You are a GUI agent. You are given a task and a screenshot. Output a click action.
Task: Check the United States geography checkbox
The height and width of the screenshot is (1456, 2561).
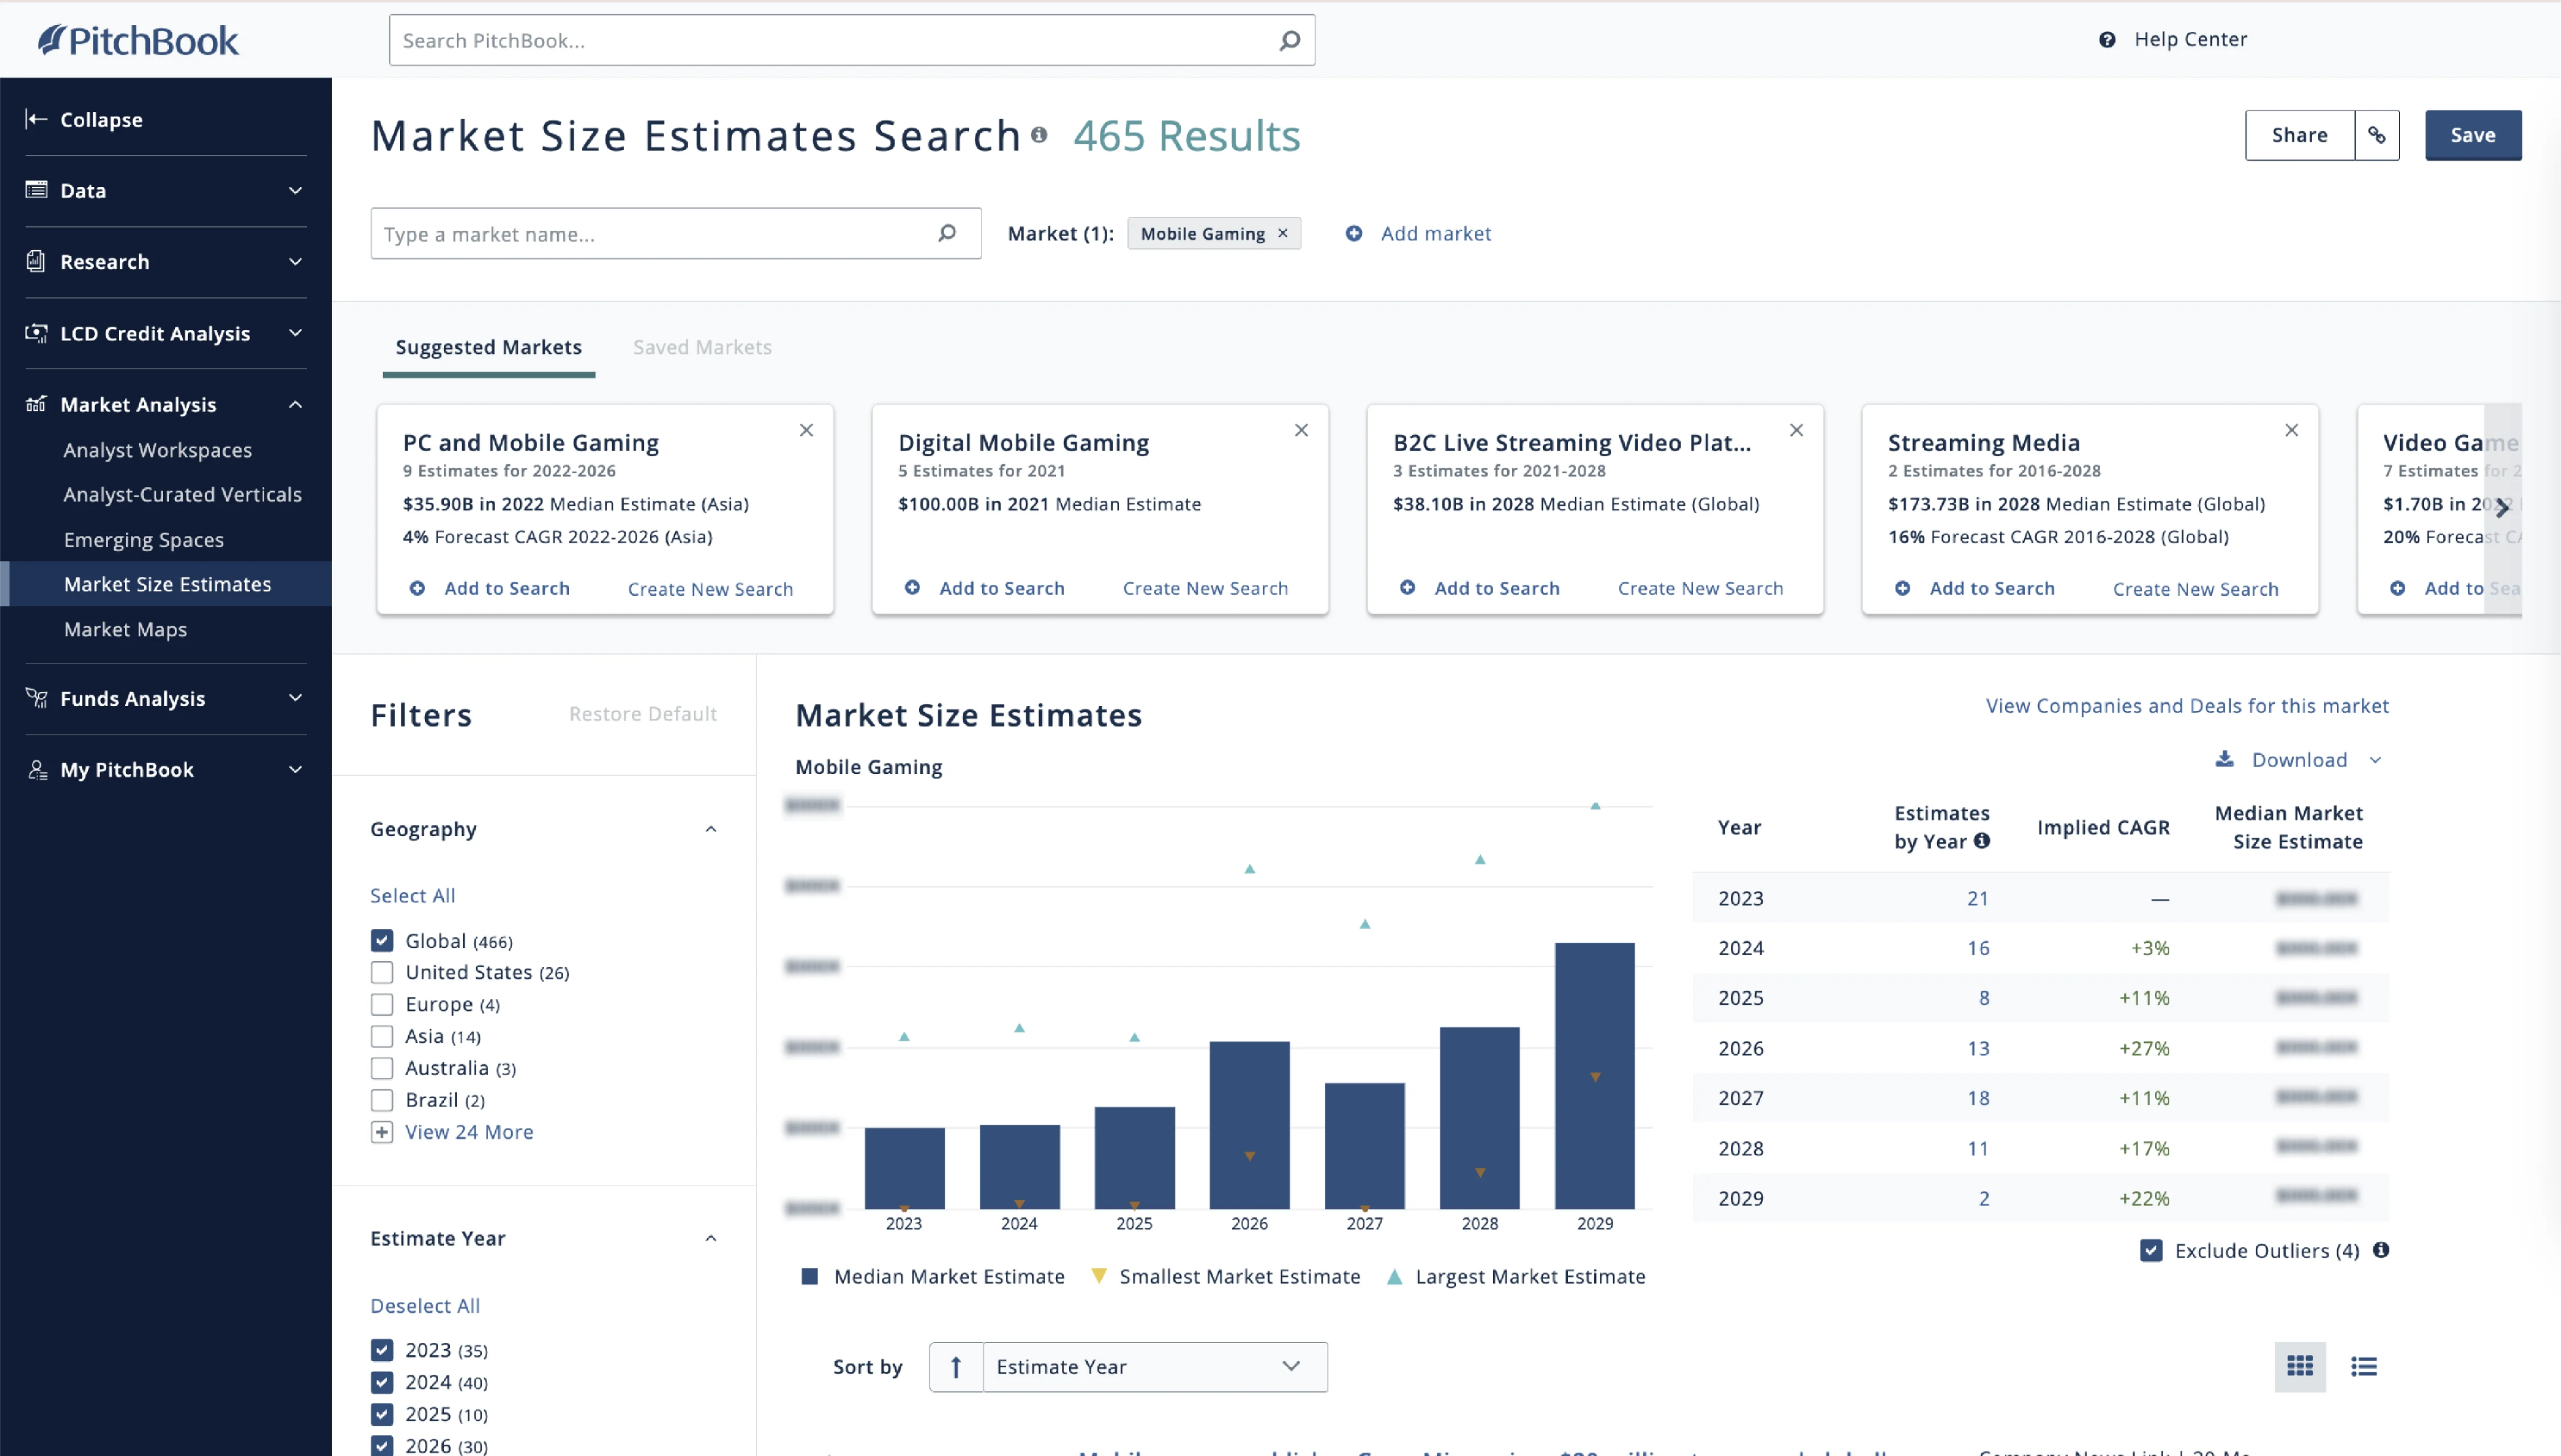click(382, 972)
